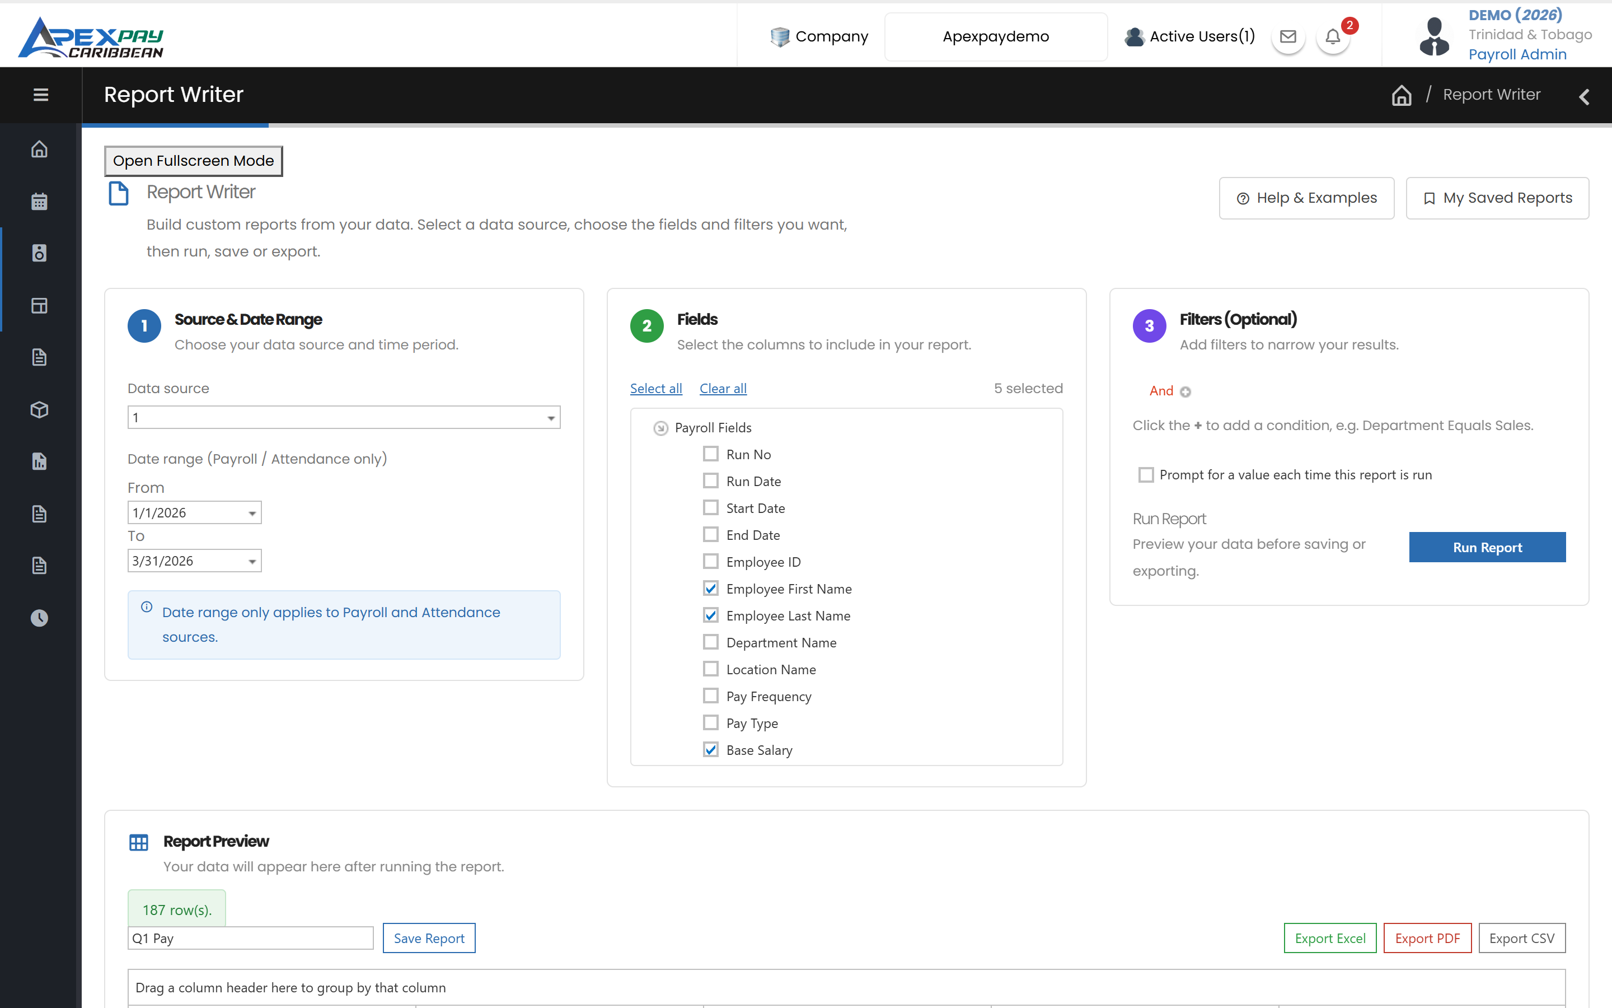Image resolution: width=1612 pixels, height=1008 pixels.
Task: Click the Save Report button
Action: [x=429, y=938]
